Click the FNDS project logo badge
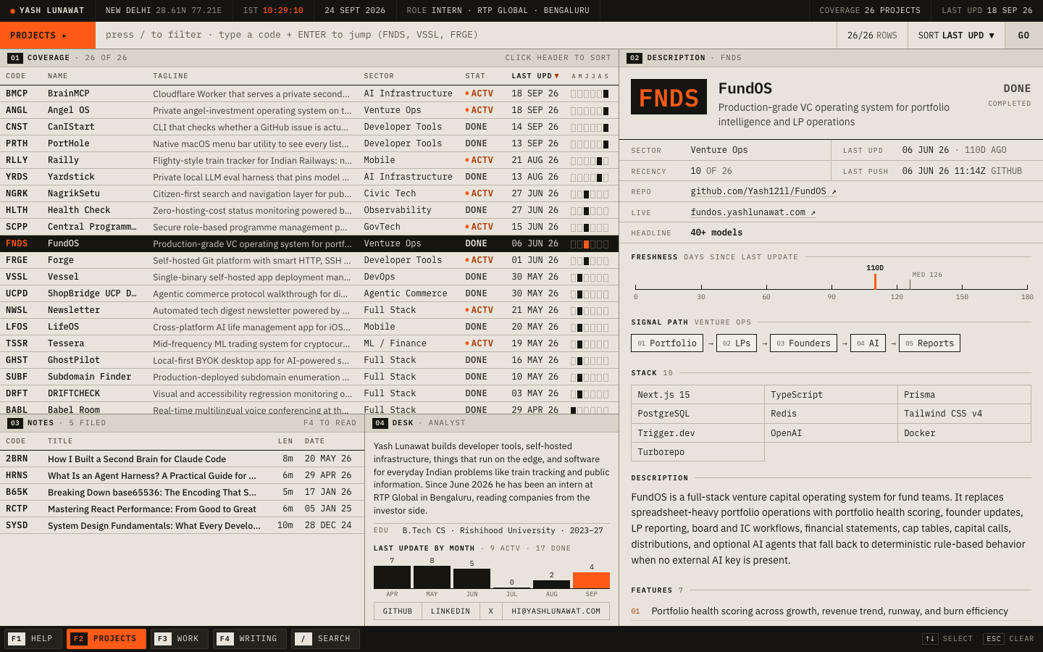The image size is (1043, 652). click(669, 97)
